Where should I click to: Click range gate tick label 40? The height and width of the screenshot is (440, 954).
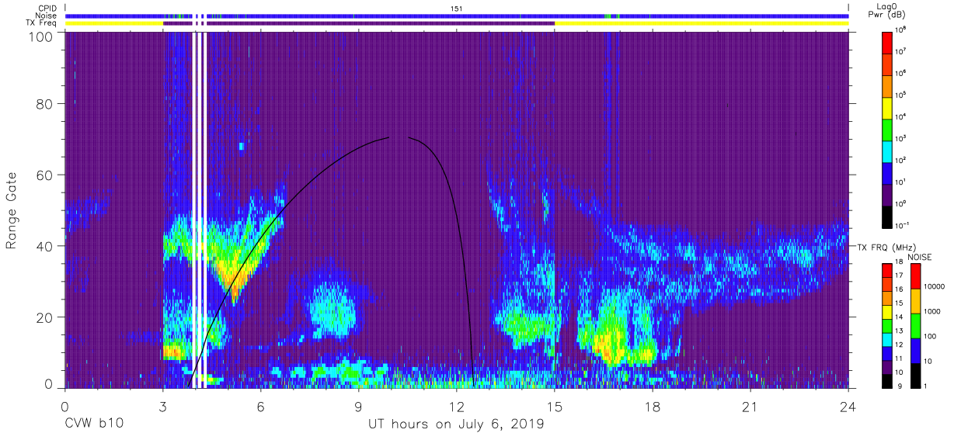click(x=44, y=246)
